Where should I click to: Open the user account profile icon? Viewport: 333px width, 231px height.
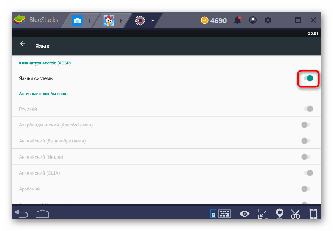point(253,20)
